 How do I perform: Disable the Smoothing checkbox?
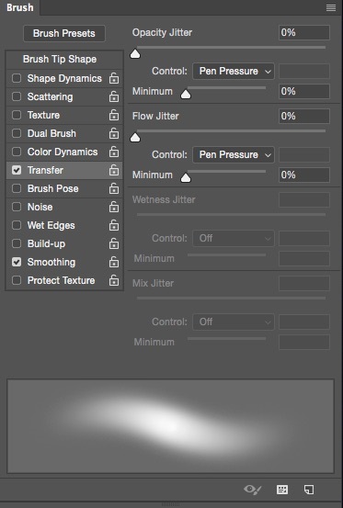click(x=17, y=262)
